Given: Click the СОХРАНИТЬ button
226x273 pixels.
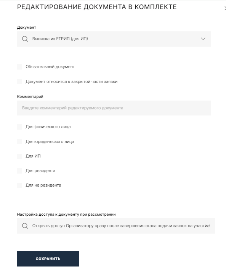Looking at the screenshot, I should [x=48, y=259].
